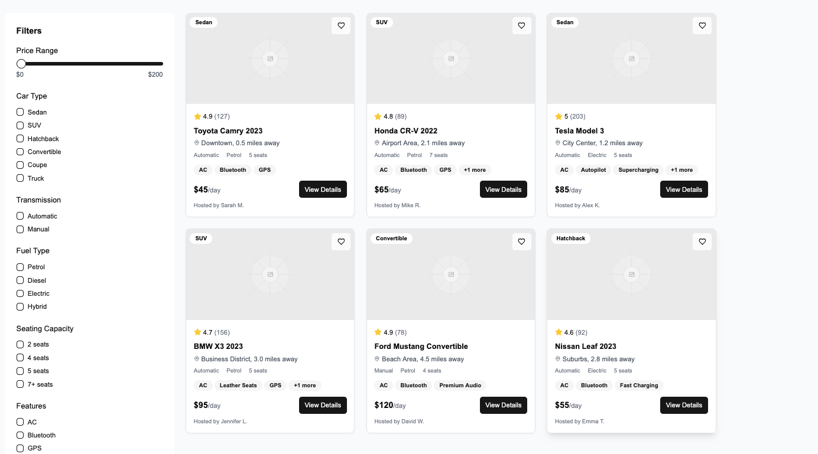Check the SUV car type filter
This screenshot has height=454, width=818.
tap(20, 125)
